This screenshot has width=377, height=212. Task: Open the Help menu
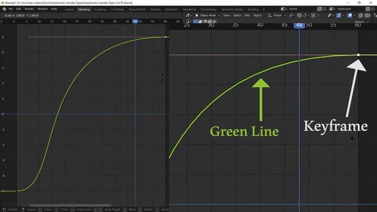54,9
